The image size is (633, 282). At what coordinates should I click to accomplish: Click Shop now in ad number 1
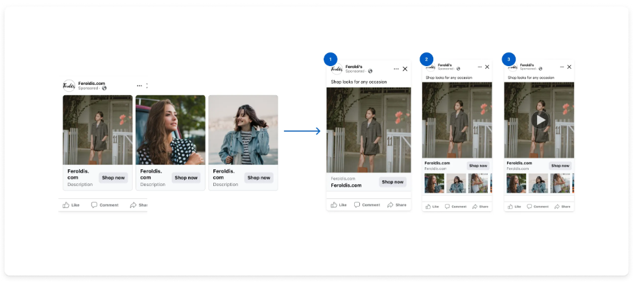393,182
